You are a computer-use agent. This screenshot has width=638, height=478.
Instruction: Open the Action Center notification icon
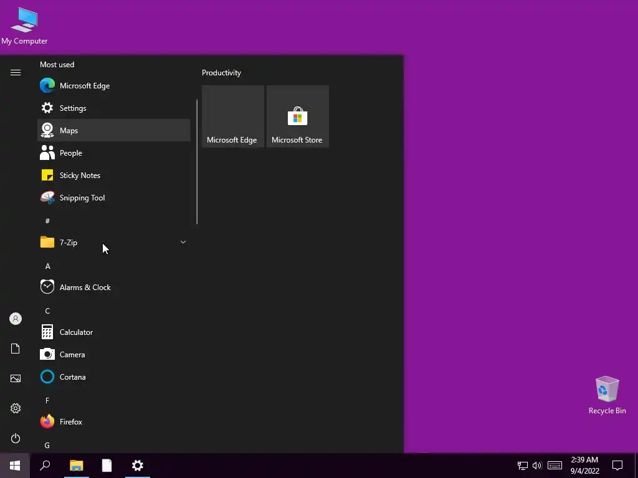(617, 466)
